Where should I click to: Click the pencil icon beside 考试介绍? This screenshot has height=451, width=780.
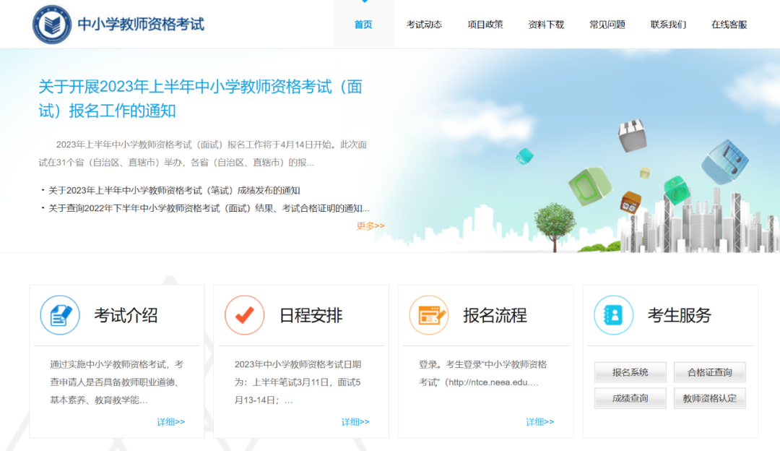(x=61, y=315)
